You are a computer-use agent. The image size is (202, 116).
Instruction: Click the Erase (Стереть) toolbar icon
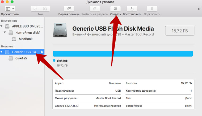[x=115, y=8]
